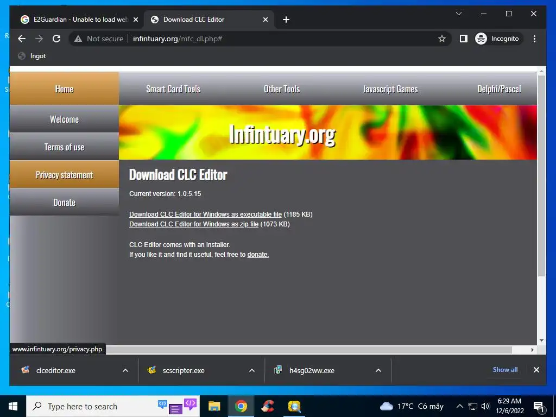This screenshot has width=556, height=417.
Task: Expand options for h4sg02ww.exe download
Action: coord(378,370)
